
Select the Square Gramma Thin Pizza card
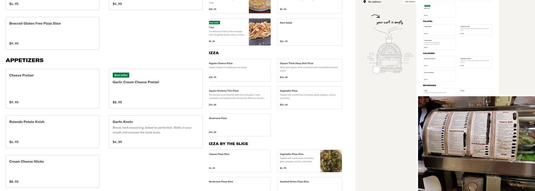pyautogui.click(x=239, y=97)
